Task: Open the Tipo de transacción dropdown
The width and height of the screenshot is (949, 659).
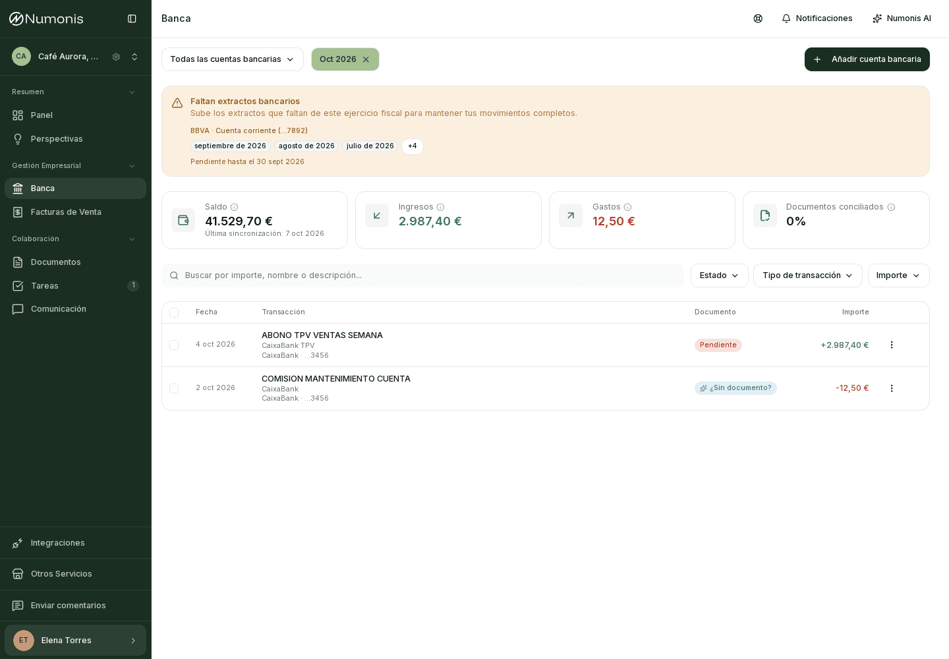Action: tap(808, 275)
